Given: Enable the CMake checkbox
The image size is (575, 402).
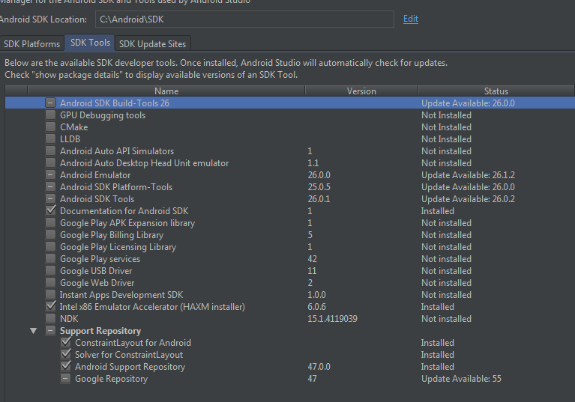Looking at the screenshot, I should pos(51,127).
